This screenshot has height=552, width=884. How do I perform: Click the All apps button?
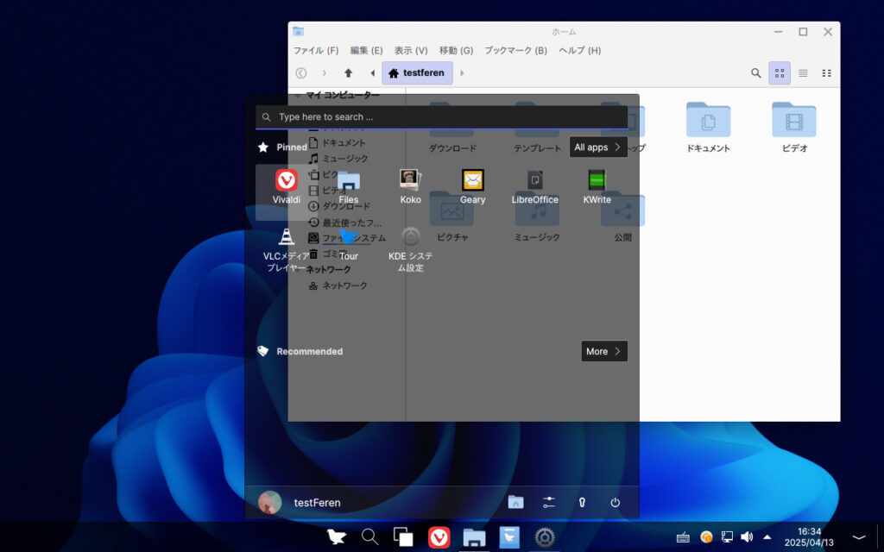point(598,147)
